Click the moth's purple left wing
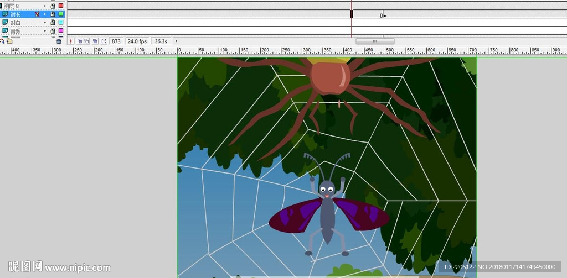Viewport: 567px width, 278px height. [296, 216]
